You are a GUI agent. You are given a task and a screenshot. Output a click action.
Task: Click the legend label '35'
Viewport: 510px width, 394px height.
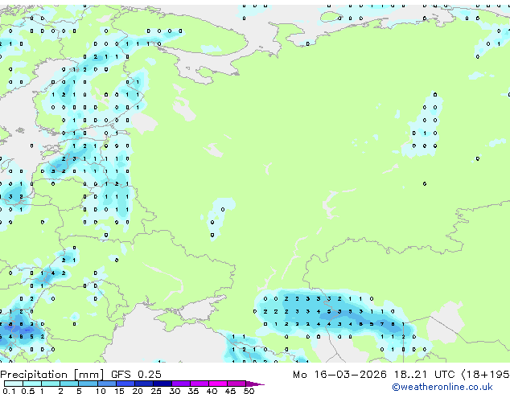pyautogui.click(x=193, y=391)
